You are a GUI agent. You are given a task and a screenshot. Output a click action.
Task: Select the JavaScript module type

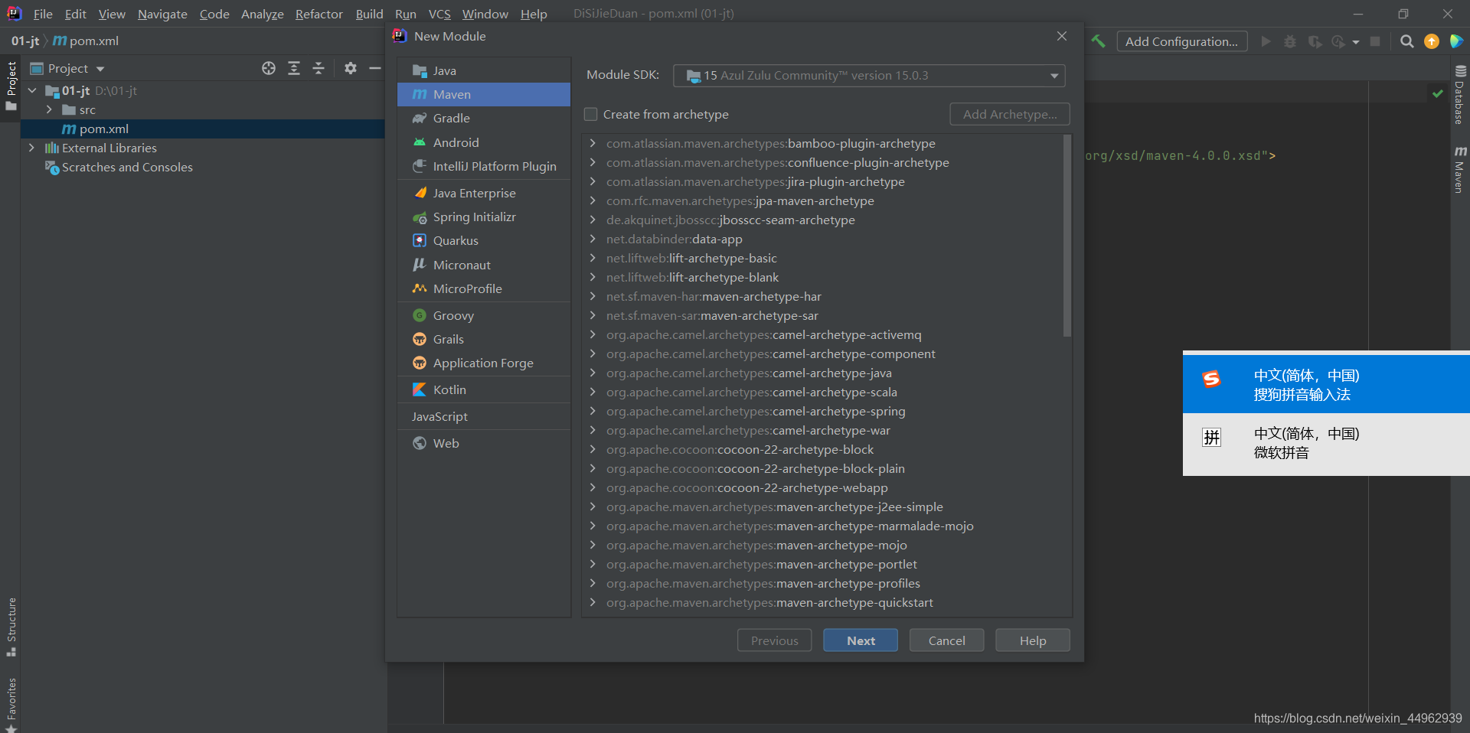pyautogui.click(x=484, y=416)
